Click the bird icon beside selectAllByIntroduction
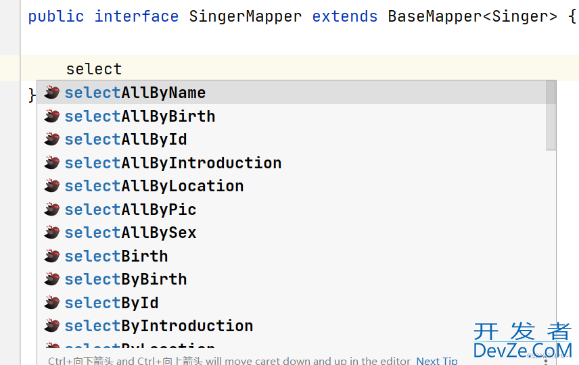The image size is (579, 365). 51,162
